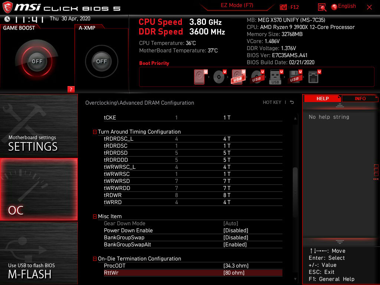Toggle the GAME BOOST knob

tap(37, 61)
